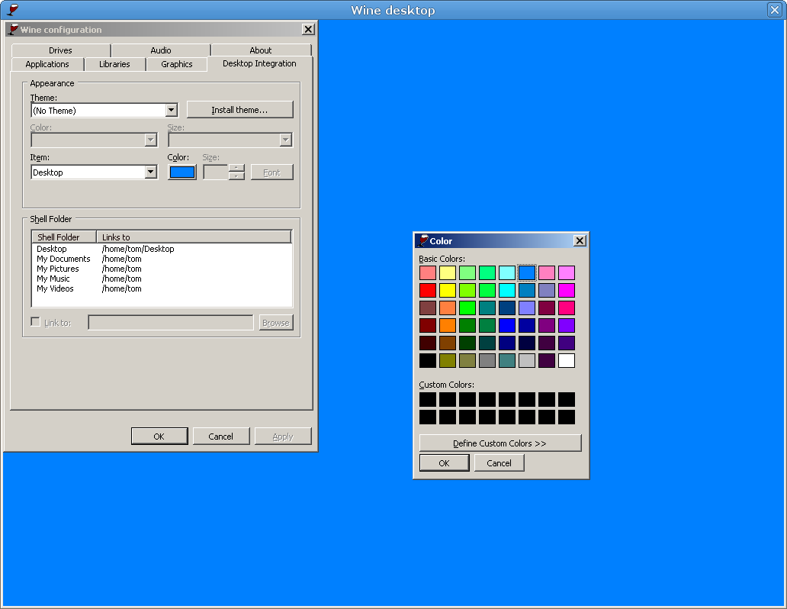Close the Color dialog with X button

[580, 240]
